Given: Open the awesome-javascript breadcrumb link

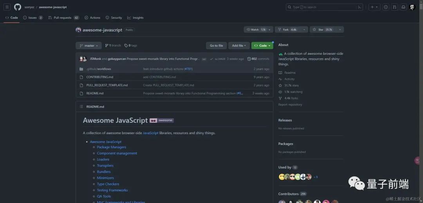Looking at the screenshot, I should tap(52, 7).
